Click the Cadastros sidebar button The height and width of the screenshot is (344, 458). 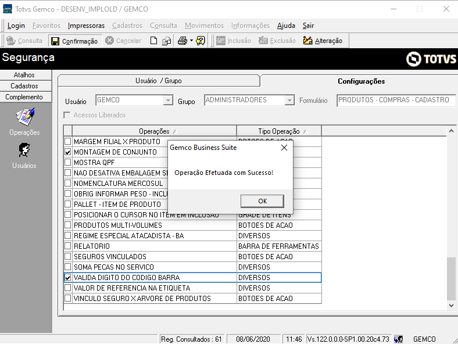click(x=26, y=86)
